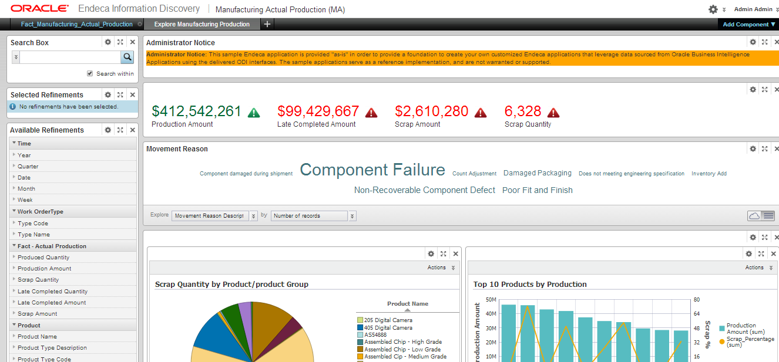This screenshot has width=779, height=362.
Task: Expand the Month refinement
Action: click(x=14, y=188)
